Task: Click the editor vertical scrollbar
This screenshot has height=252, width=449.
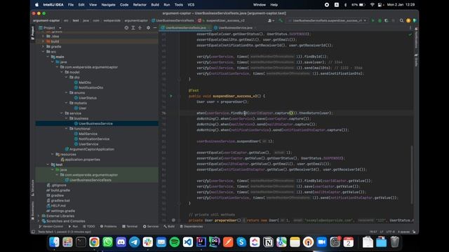Action: (412, 174)
